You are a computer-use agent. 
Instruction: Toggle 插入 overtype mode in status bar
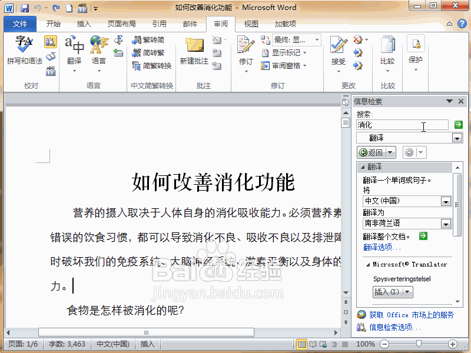pyautogui.click(x=148, y=344)
